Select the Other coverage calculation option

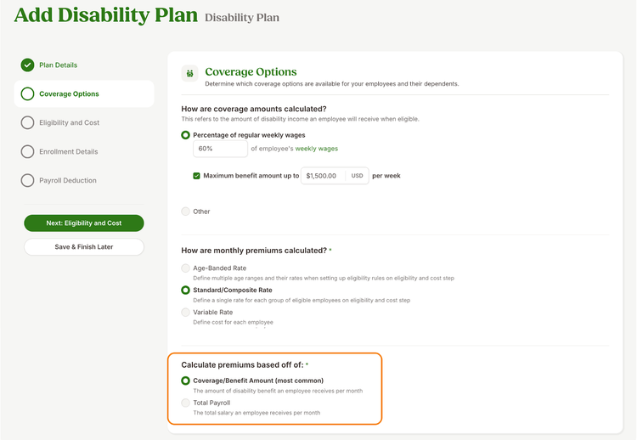(186, 212)
